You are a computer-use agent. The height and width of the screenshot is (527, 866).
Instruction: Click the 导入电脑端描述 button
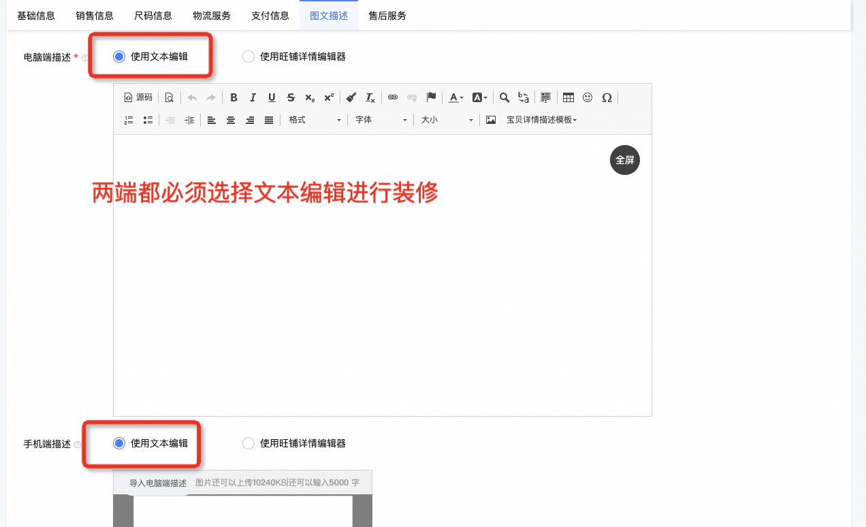pyautogui.click(x=158, y=483)
